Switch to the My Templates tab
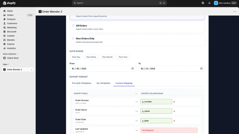This screenshot has width=239, height=134. click(103, 83)
